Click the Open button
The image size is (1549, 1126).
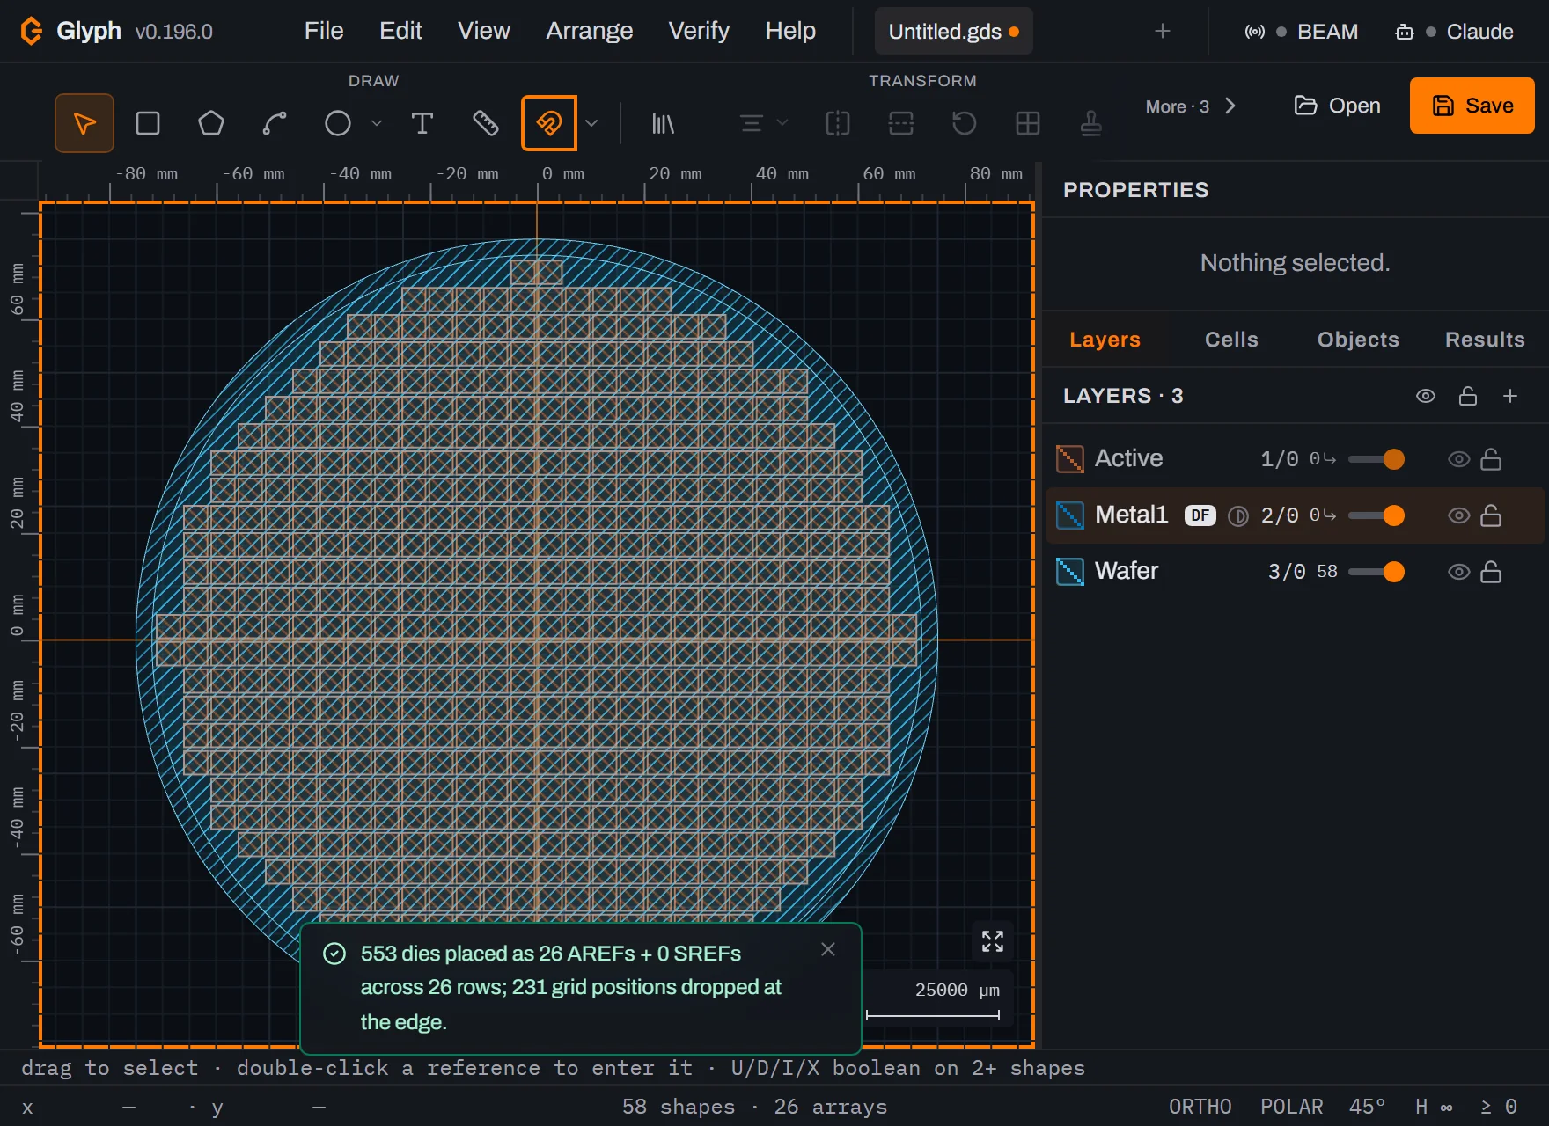[1338, 106]
